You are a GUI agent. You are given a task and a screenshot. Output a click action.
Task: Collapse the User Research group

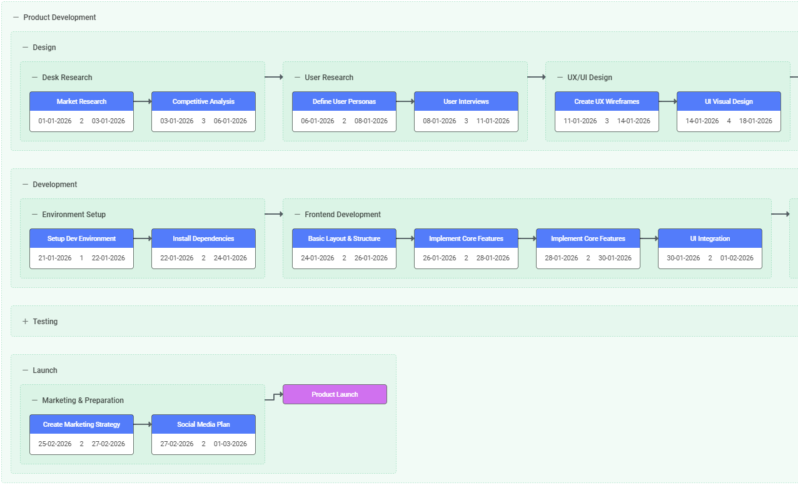(298, 78)
